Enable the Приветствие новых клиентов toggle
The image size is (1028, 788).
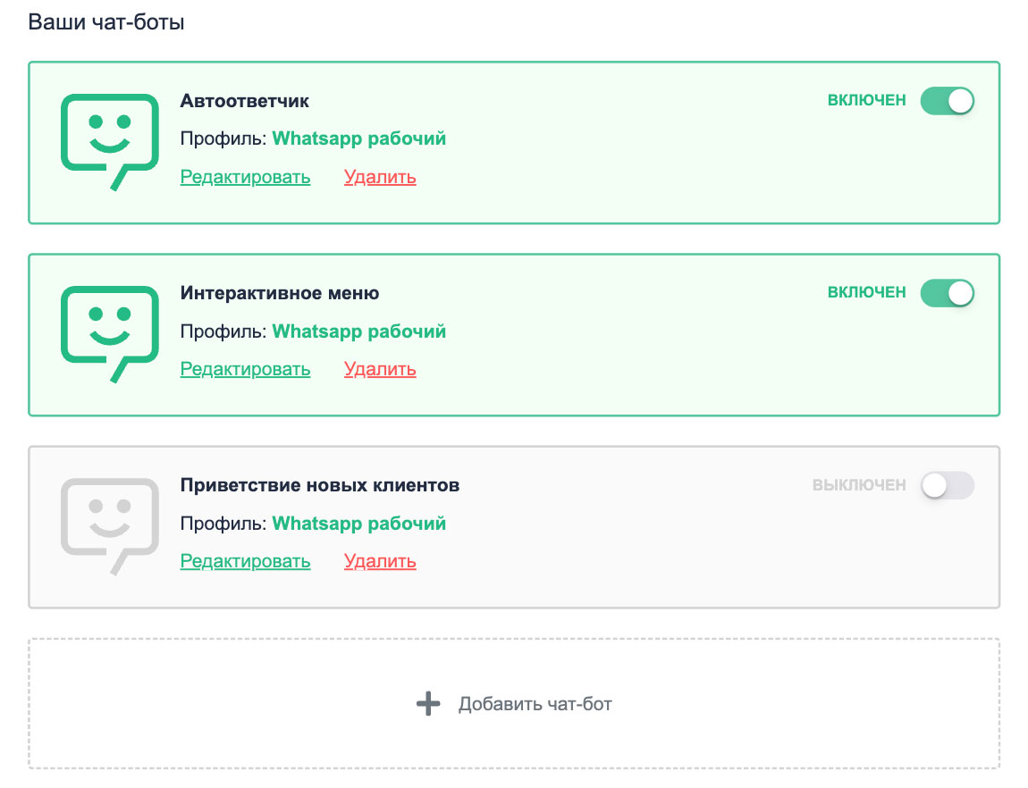[947, 485]
